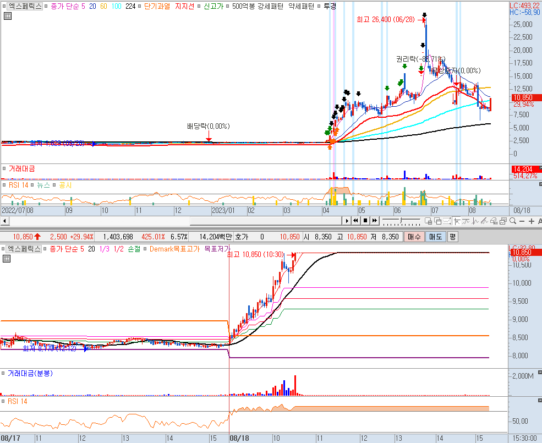
Task: Toggle the Demark목표고가 checkbox
Action: pos(145,249)
